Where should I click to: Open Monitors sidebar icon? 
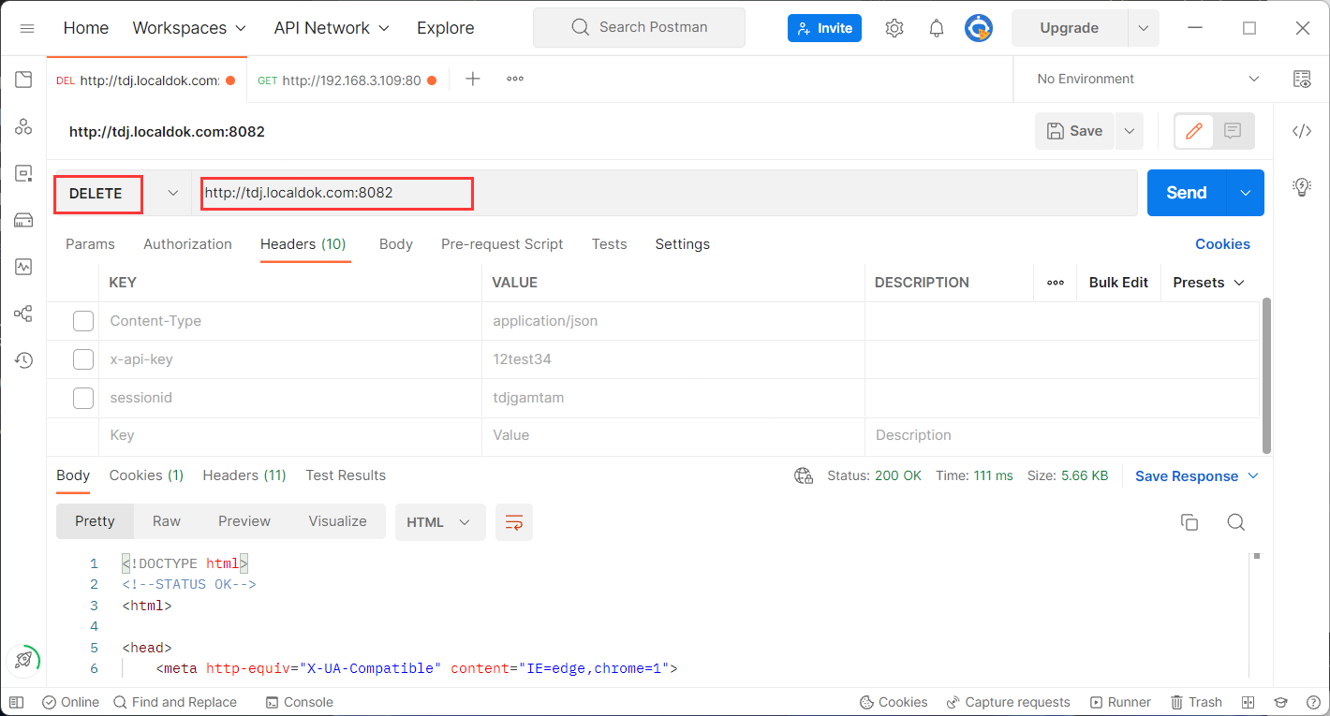[23, 267]
